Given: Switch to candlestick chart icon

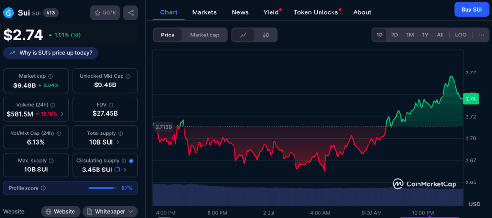Looking at the screenshot, I should [266, 35].
